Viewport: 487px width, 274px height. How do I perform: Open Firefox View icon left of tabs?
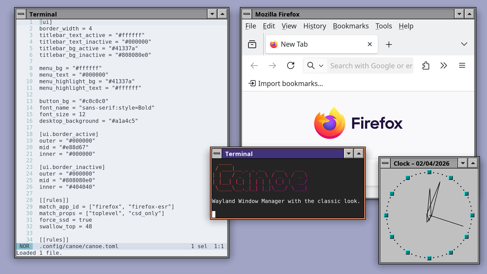[x=252, y=44]
